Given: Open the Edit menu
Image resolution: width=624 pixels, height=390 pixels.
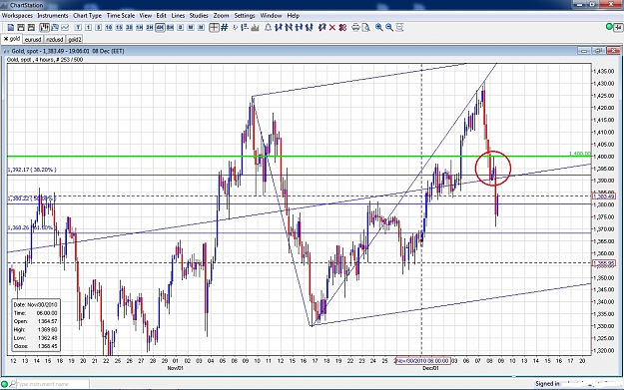Looking at the screenshot, I should click(161, 16).
